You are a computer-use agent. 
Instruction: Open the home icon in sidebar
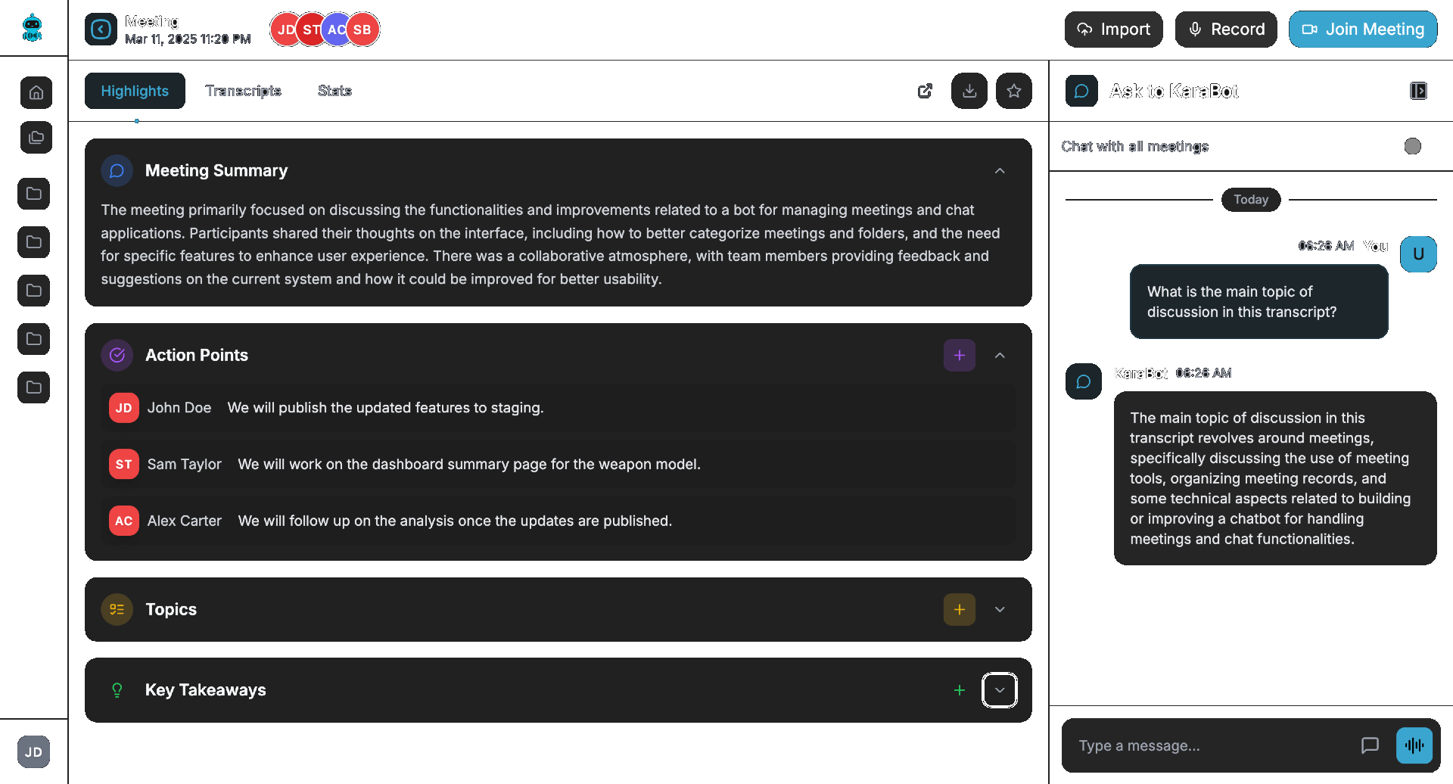[x=36, y=92]
